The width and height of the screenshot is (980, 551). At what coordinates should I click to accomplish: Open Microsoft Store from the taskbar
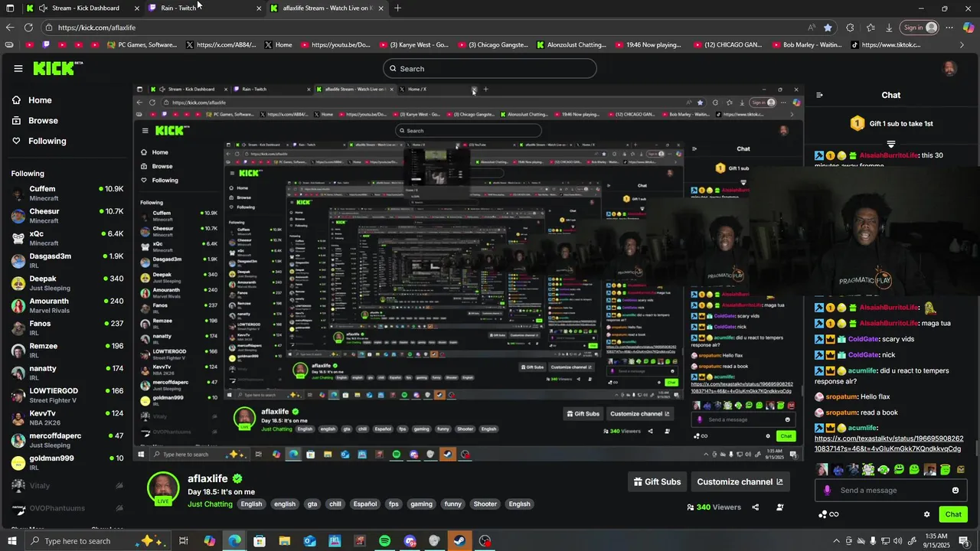pyautogui.click(x=260, y=541)
